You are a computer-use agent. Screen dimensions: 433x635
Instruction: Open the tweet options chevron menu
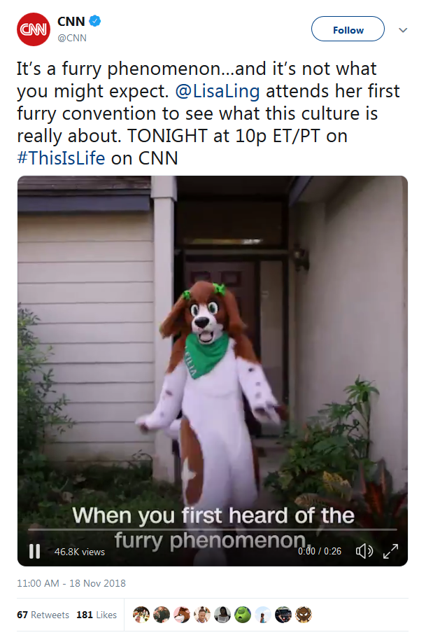[x=403, y=30]
